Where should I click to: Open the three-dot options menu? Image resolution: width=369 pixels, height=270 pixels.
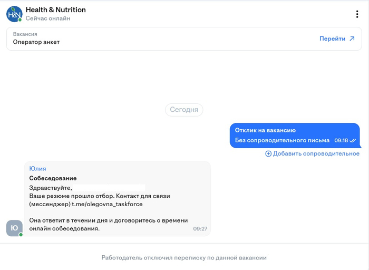tap(357, 14)
